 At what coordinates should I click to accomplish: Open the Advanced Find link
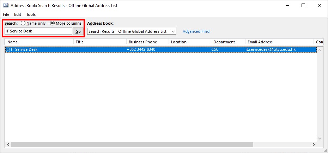coord(196,31)
